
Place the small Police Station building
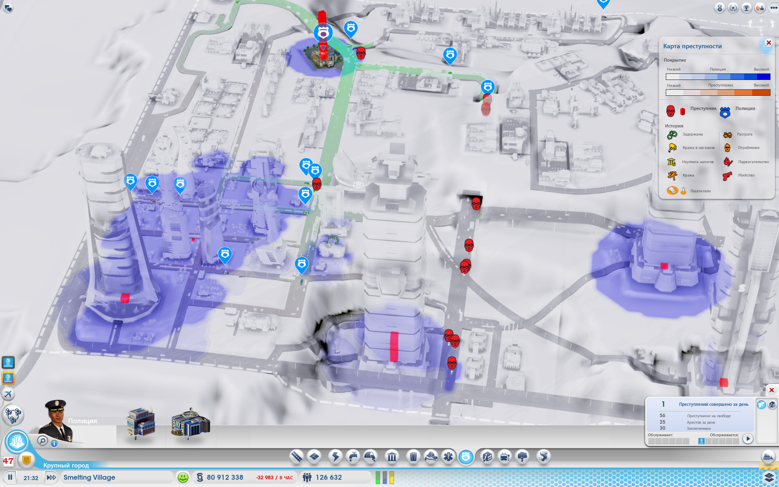141,423
